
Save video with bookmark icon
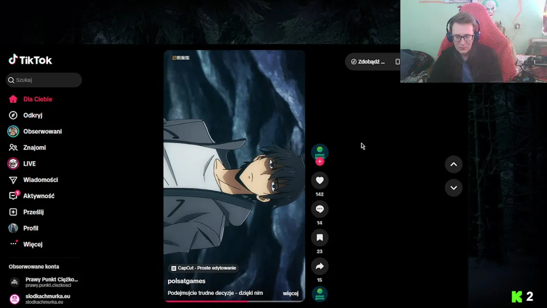coord(320,238)
